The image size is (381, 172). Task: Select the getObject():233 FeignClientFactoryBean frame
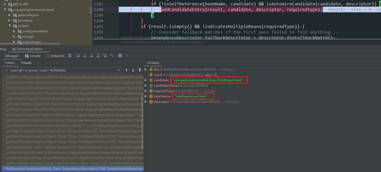[73, 120]
